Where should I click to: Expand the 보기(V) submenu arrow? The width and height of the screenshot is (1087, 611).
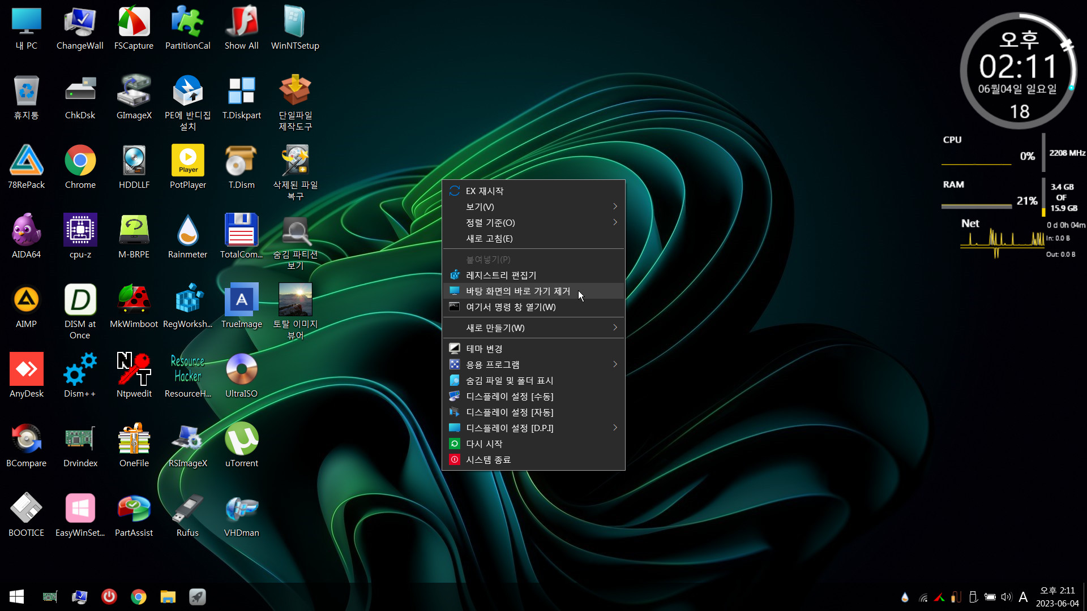point(615,206)
